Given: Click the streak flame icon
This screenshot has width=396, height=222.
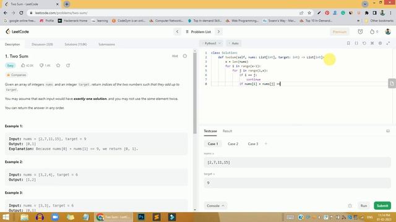Looking at the screenshot, I should (x=372, y=31).
